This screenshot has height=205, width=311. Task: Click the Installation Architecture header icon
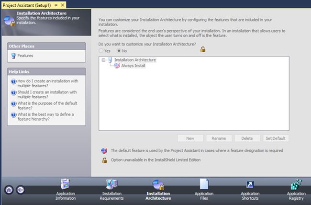9,21
